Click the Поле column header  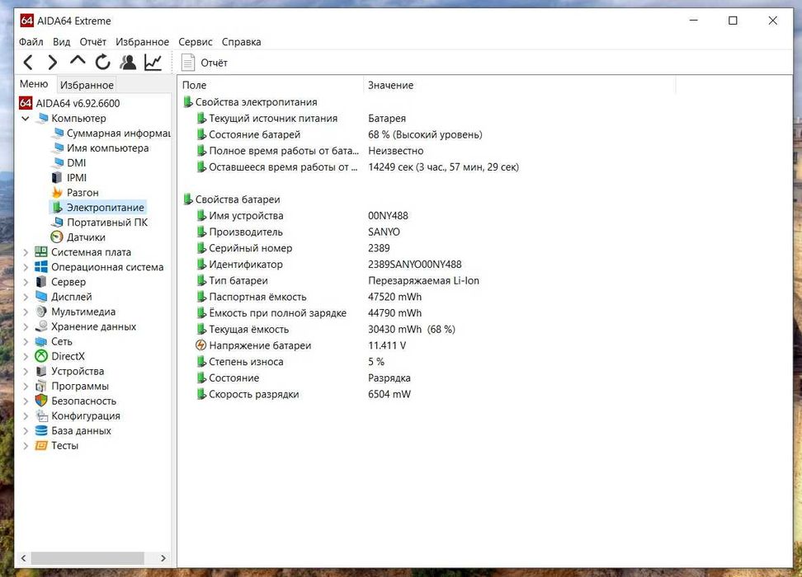point(271,85)
